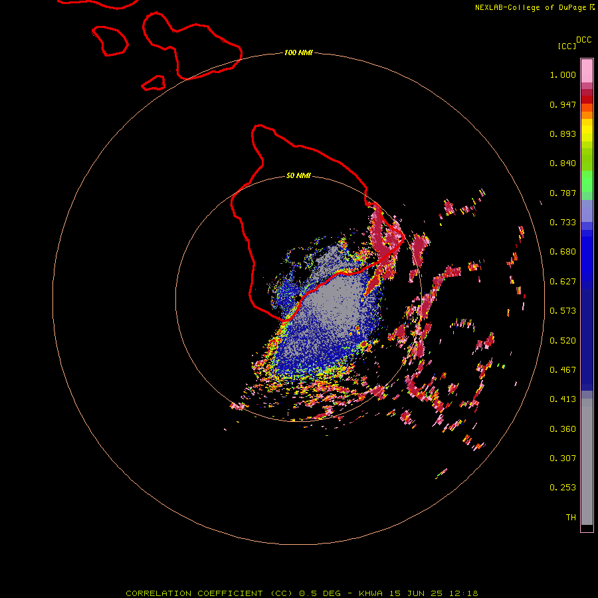Click the KHWA station identifier
The height and width of the screenshot is (598, 598).
pyautogui.click(x=371, y=593)
